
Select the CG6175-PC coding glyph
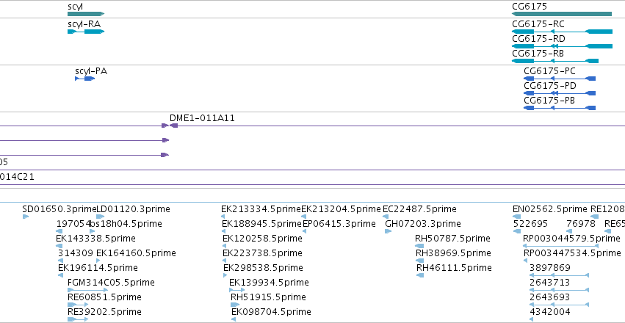pos(560,79)
